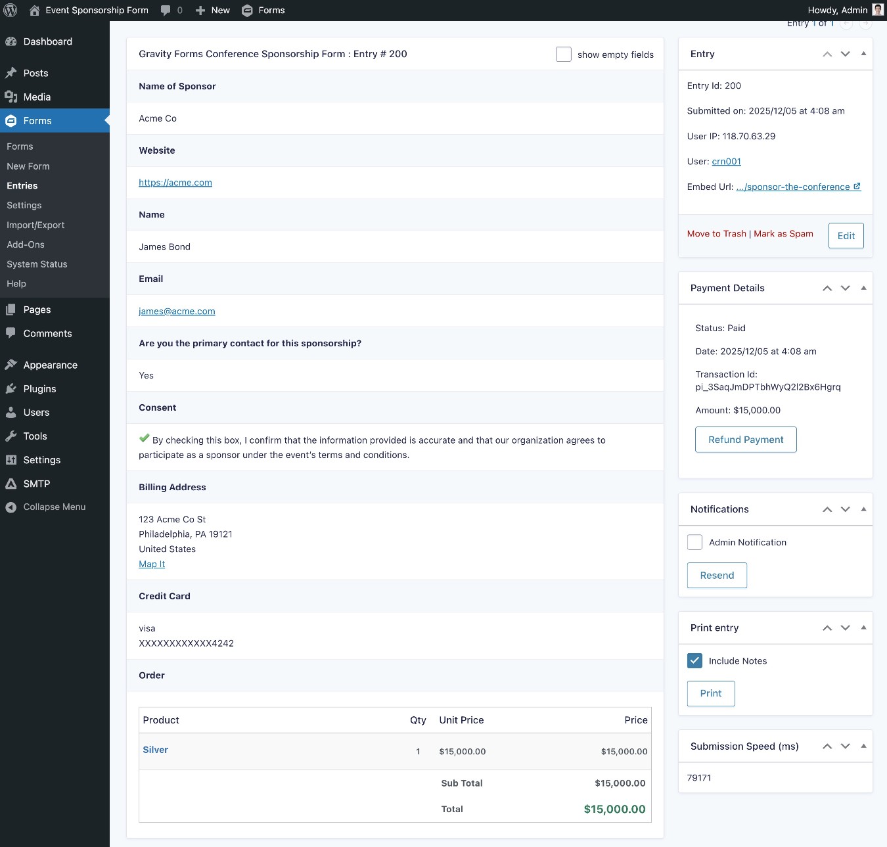Go to the Add-Ons submenu item
Image resolution: width=887 pixels, height=847 pixels.
[x=26, y=244]
